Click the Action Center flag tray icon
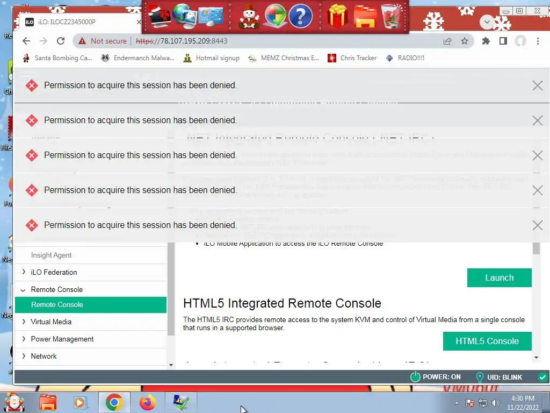The width and height of the screenshot is (550, 413). pos(469,403)
